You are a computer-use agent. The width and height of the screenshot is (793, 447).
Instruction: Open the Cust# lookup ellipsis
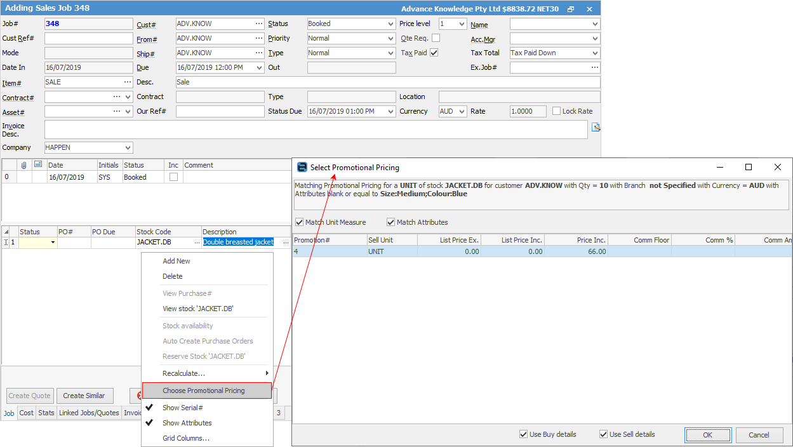point(258,23)
